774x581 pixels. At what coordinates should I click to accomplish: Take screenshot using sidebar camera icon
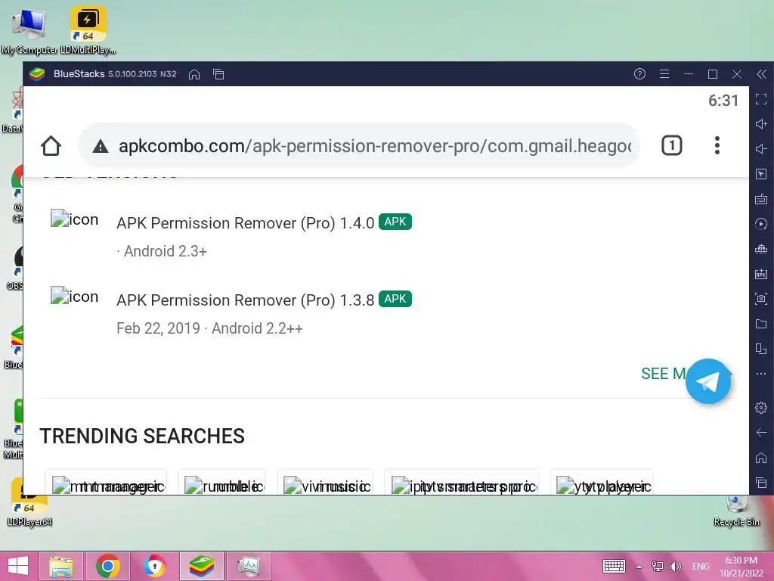click(761, 298)
